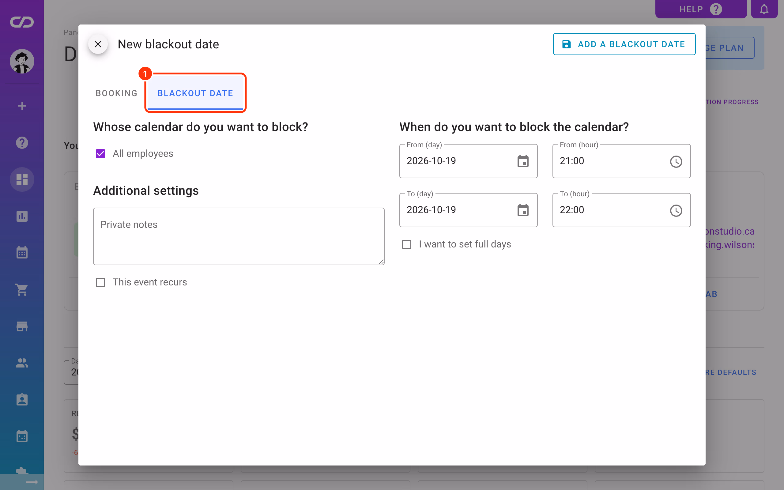Select the Blackout Date tab
The height and width of the screenshot is (490, 784).
tap(195, 93)
